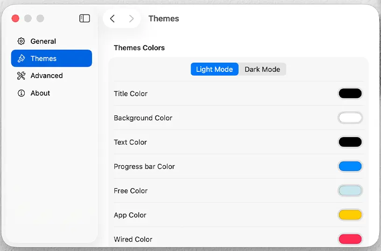Screen dimensions: 381x251
Task: Open the General settings section
Action: (x=43, y=41)
